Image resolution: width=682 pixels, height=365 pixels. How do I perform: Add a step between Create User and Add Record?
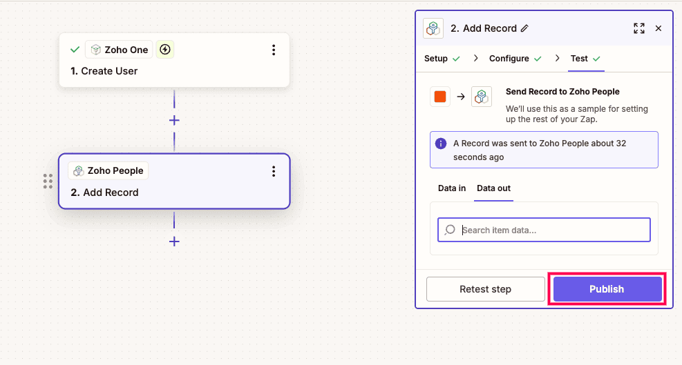click(x=174, y=120)
